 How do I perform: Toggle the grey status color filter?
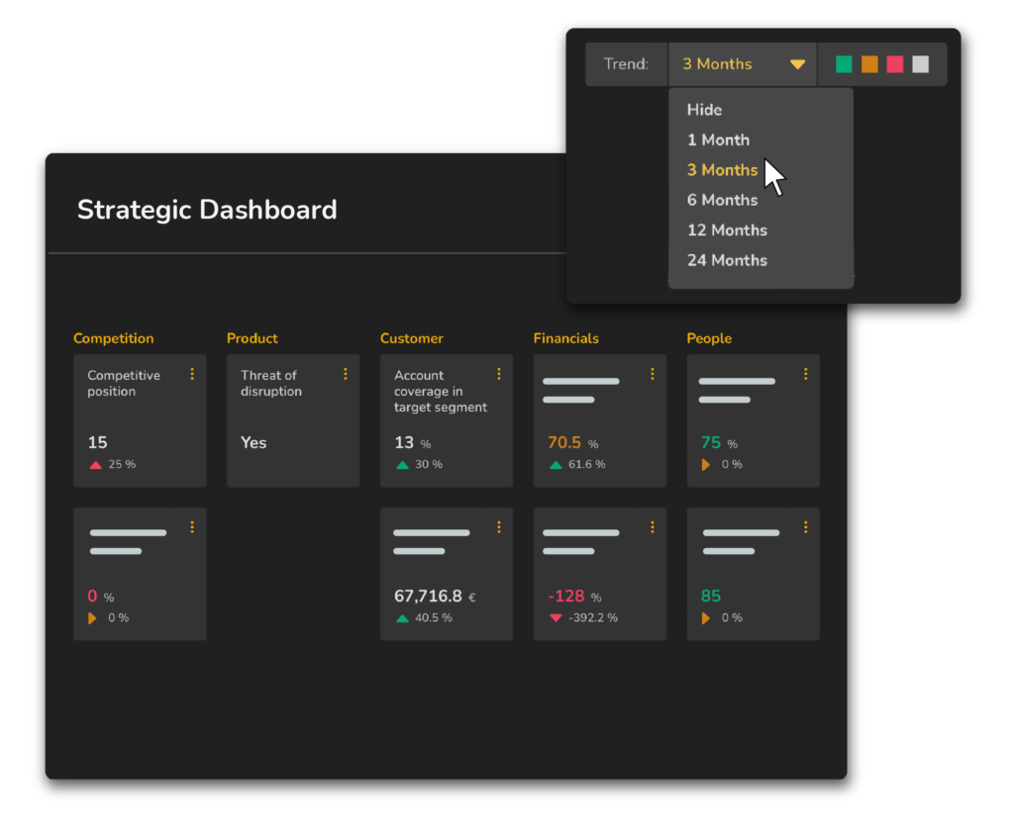pyautogui.click(x=921, y=64)
